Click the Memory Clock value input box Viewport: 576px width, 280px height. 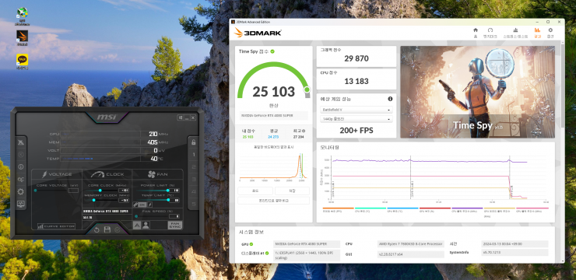pos(124,201)
